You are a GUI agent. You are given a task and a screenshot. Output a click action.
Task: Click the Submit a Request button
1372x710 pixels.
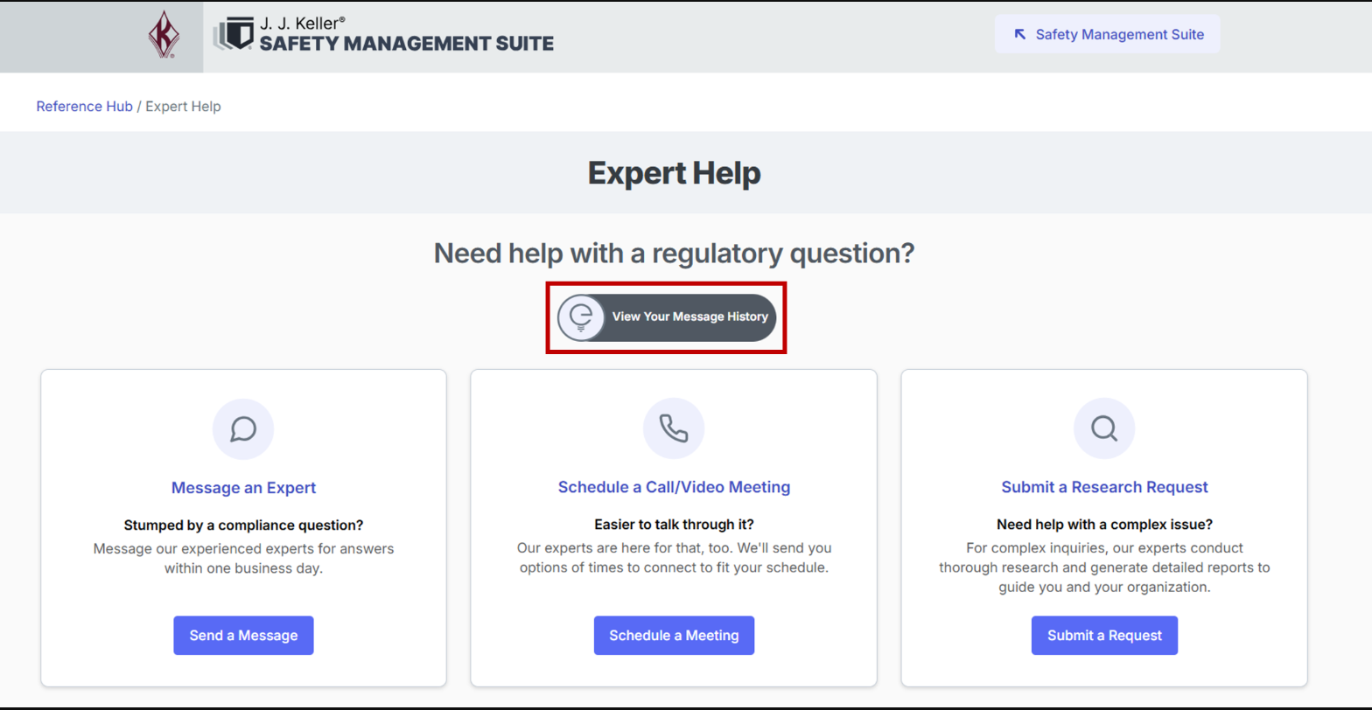1104,636
